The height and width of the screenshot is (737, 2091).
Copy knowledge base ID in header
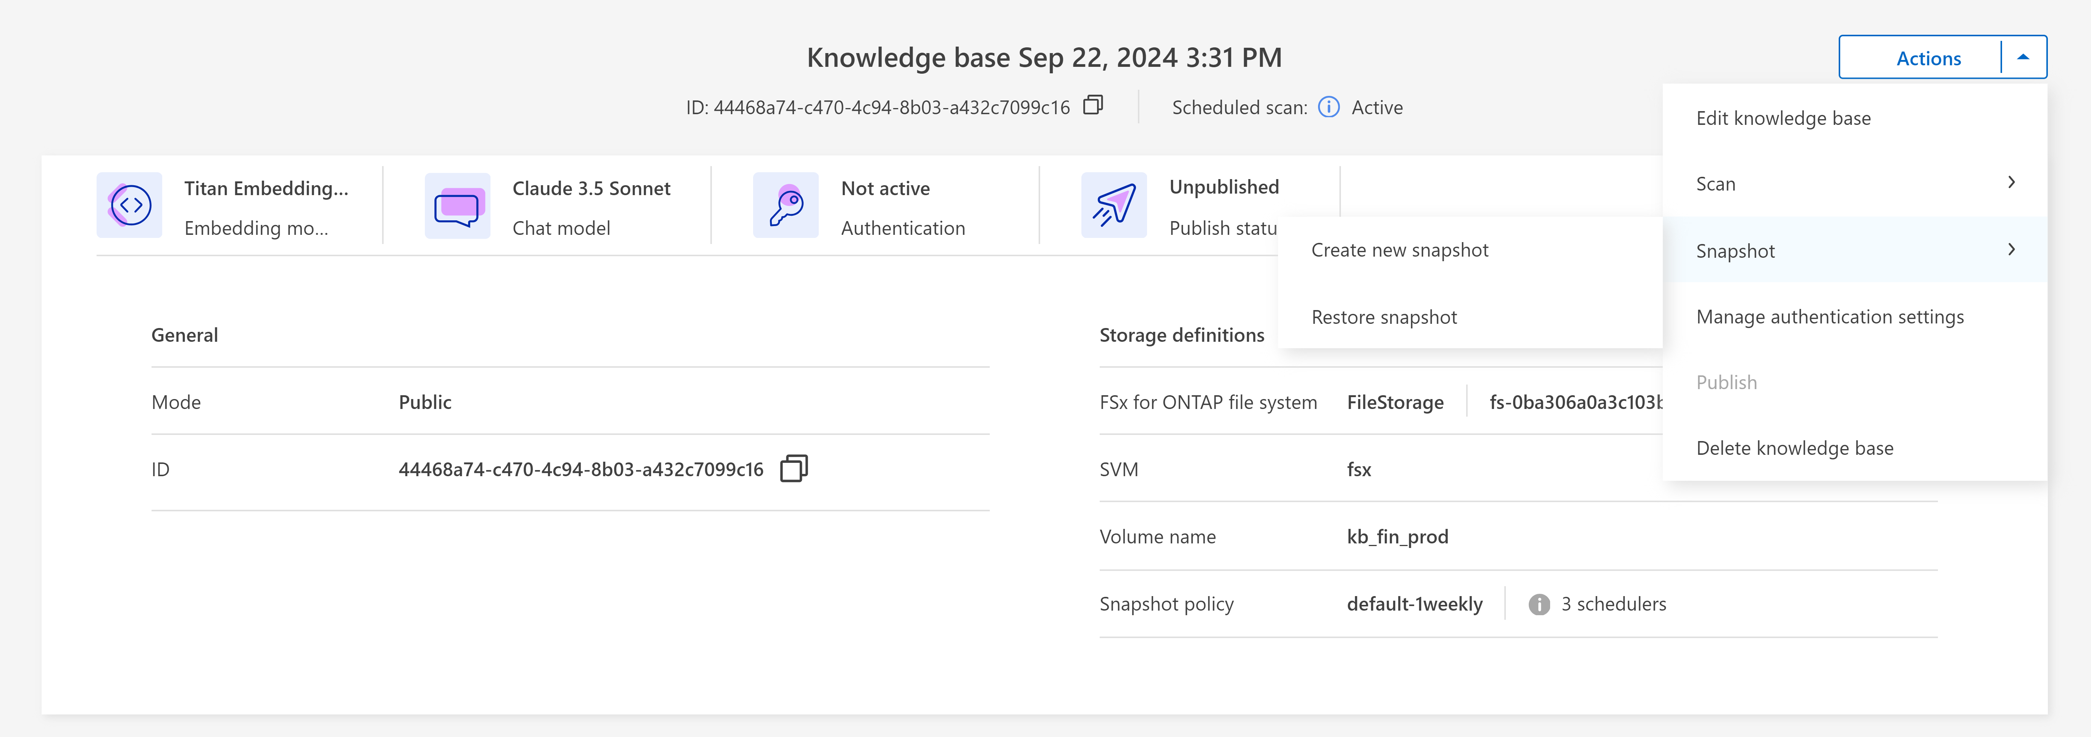pos(1092,105)
